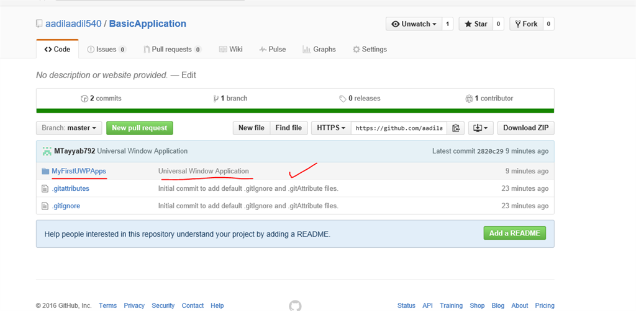Open the MyFirstUWPApps folder link
The height and width of the screenshot is (311, 636).
point(79,171)
